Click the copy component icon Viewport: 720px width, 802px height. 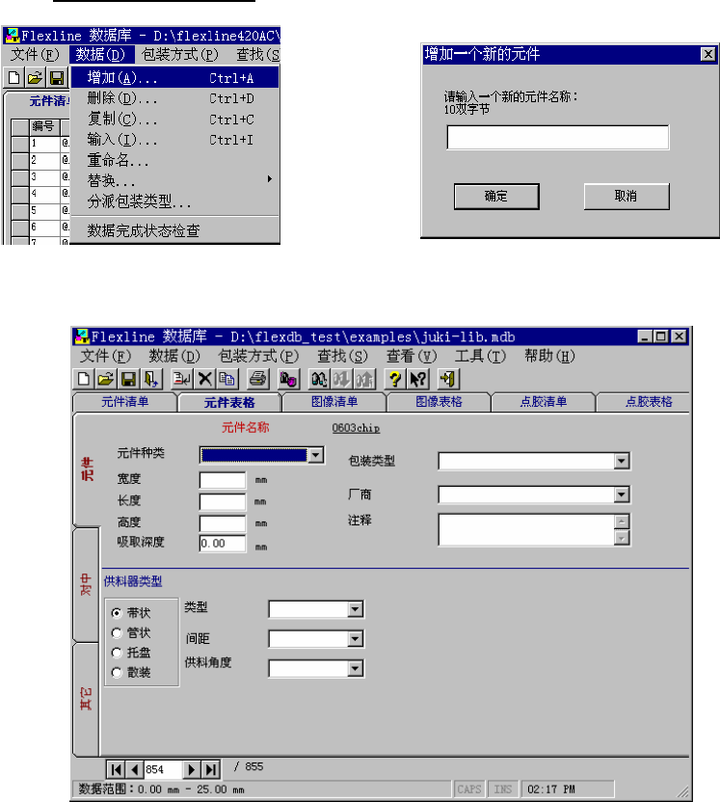click(x=227, y=379)
